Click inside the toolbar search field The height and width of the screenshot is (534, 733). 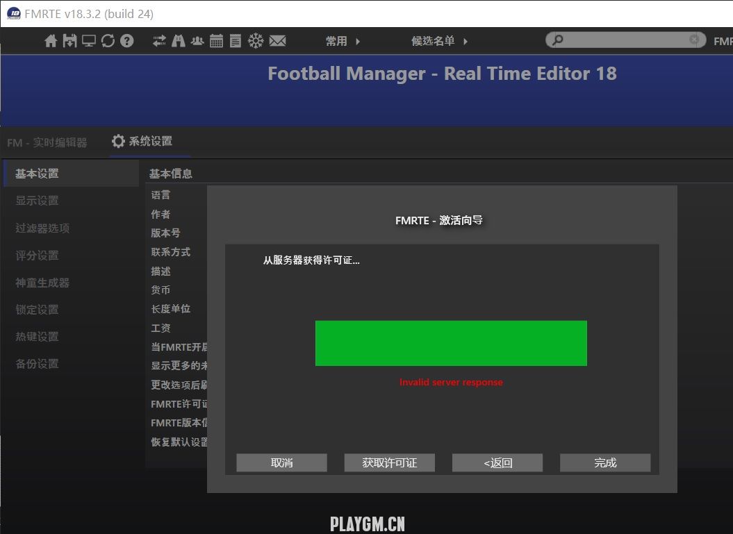click(x=625, y=40)
